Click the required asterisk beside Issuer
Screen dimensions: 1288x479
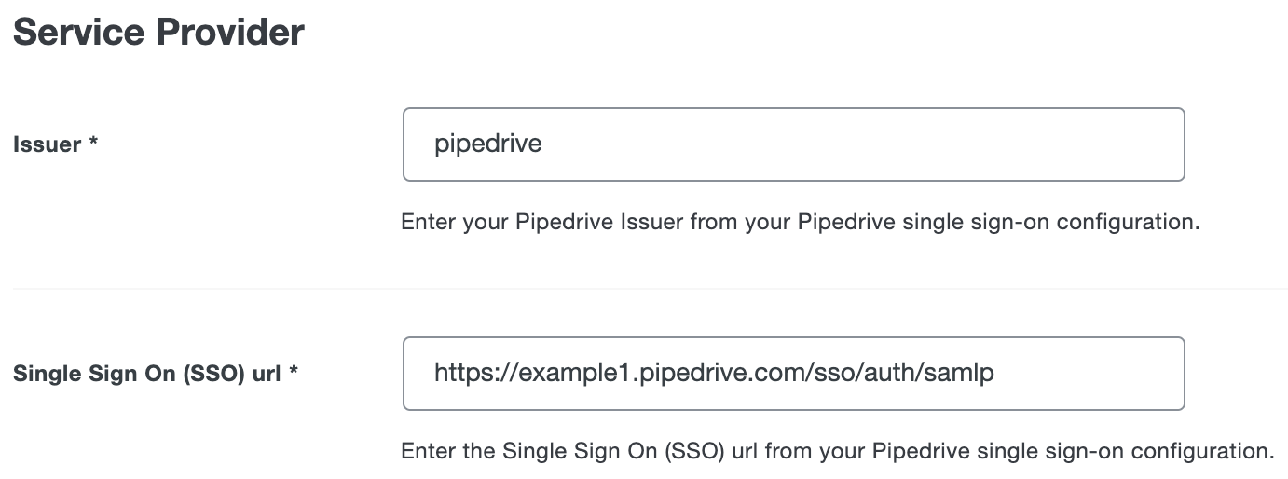click(94, 143)
